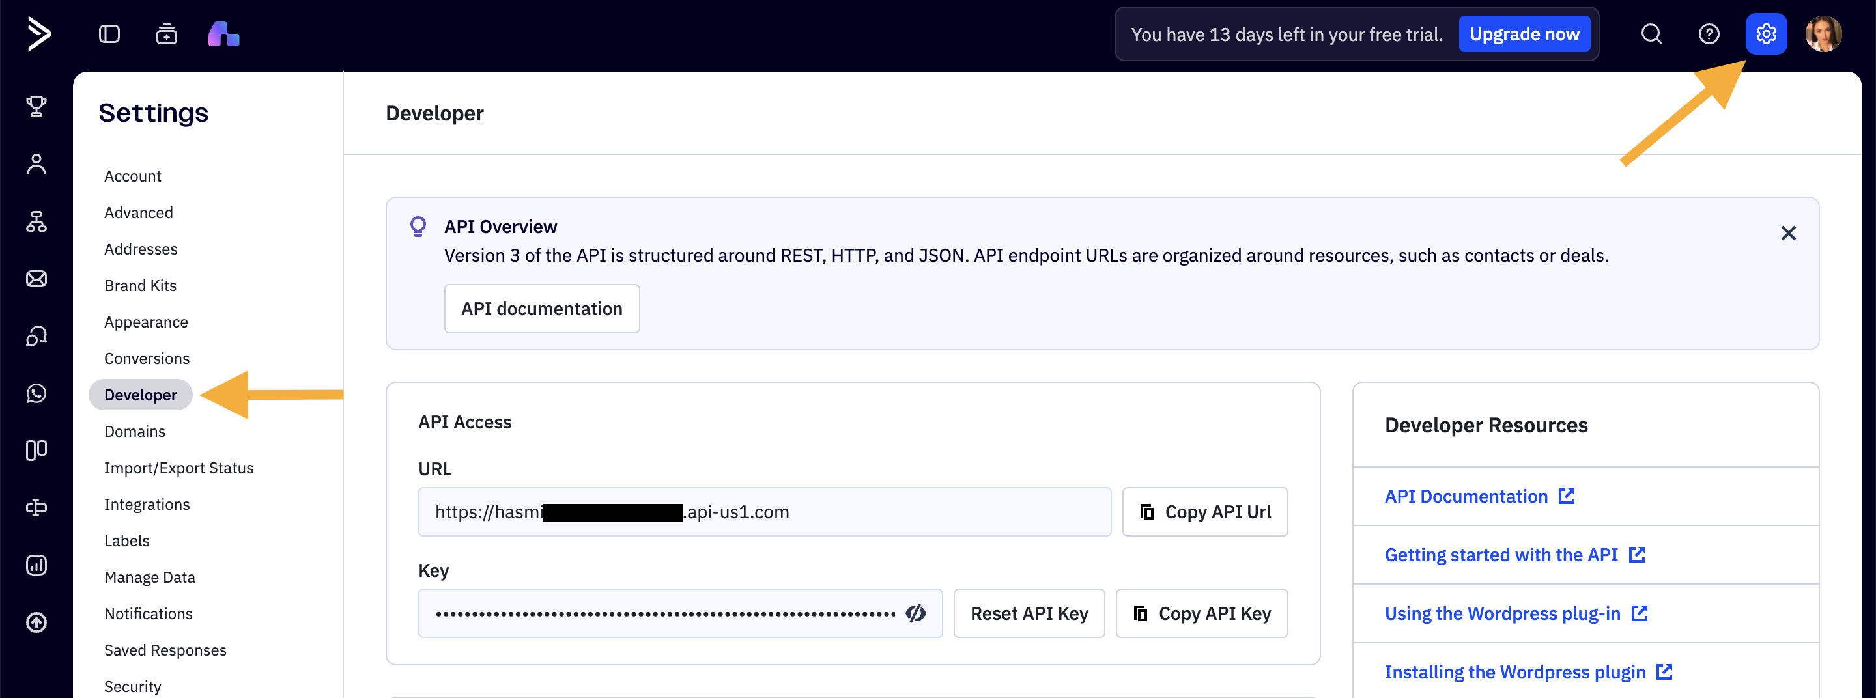Open the help question mark icon
The height and width of the screenshot is (698, 1876).
(1709, 35)
